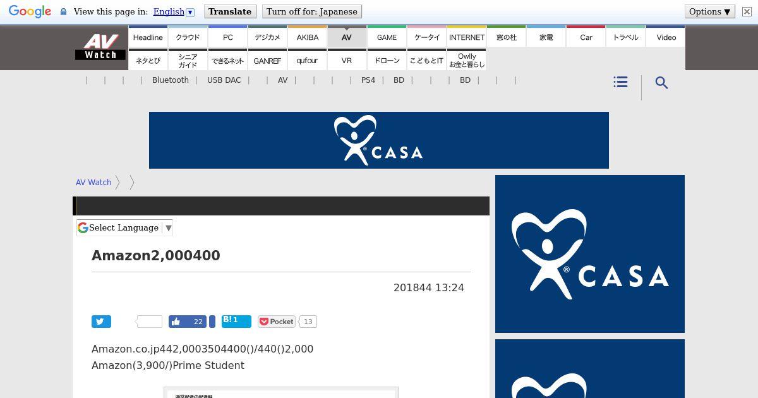The image size is (758, 398).
Task: Open the ドローン tab
Action: click(x=387, y=60)
